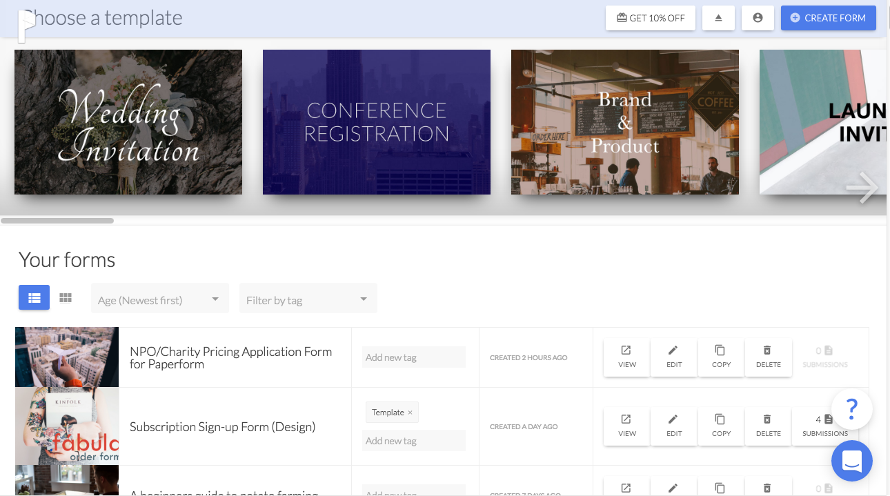890x496 pixels.
Task: Delete the Subscription Sign-up Form
Action: (768, 426)
